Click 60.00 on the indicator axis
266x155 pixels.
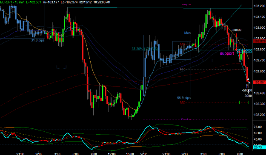[x=258, y=133]
